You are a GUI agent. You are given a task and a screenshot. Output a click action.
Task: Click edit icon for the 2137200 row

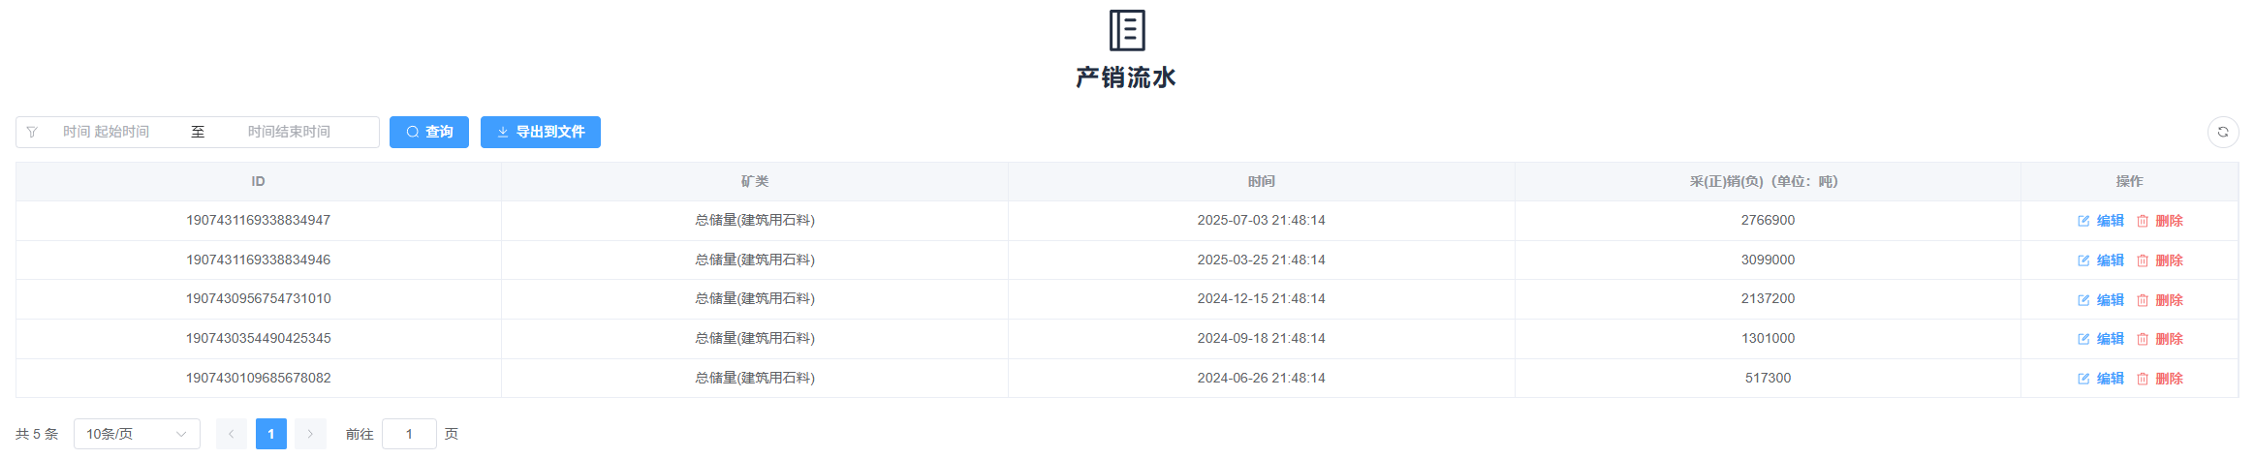point(2083,300)
